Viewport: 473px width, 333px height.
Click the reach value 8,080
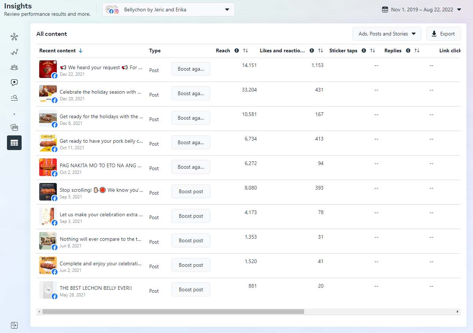(251, 188)
